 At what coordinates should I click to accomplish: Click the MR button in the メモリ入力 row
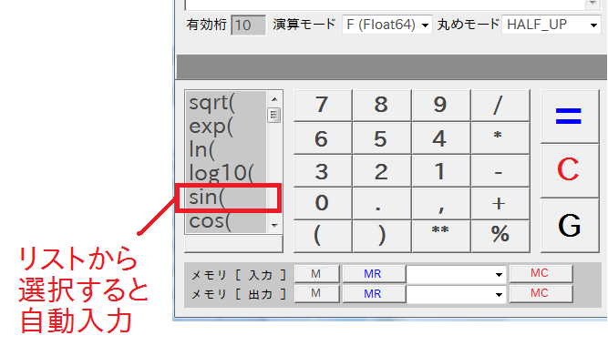pos(374,274)
